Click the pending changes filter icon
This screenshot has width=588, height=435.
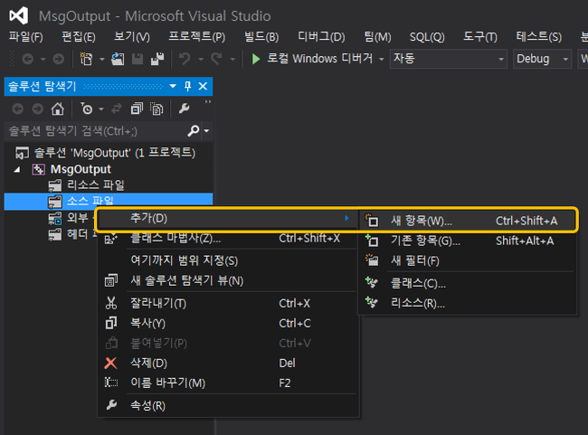[x=87, y=109]
